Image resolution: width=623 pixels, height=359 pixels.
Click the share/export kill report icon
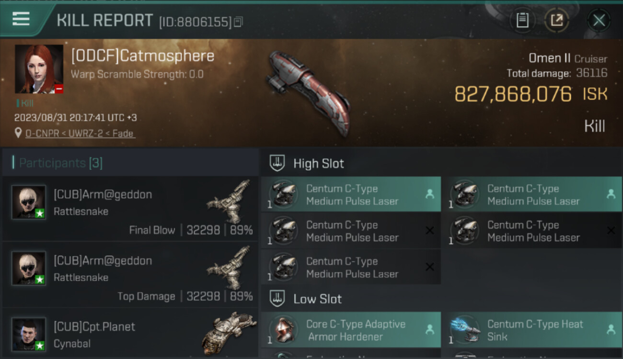click(x=557, y=20)
